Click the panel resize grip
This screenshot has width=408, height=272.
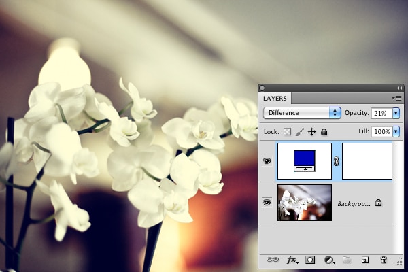(x=399, y=262)
